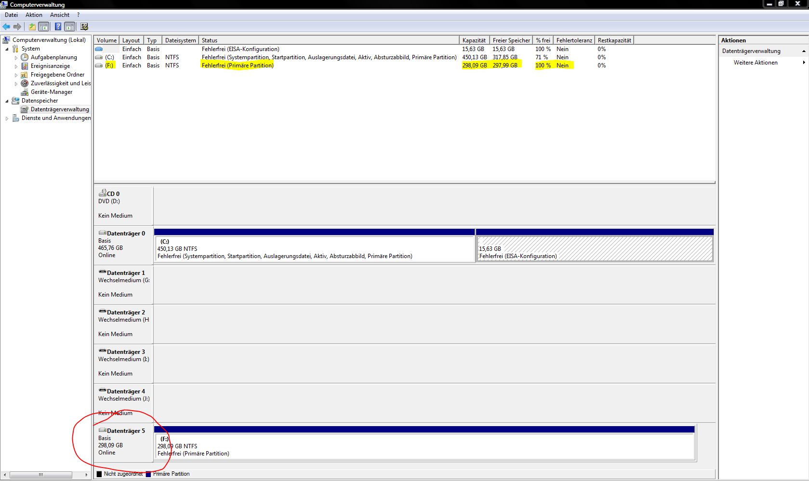Image resolution: width=809 pixels, height=481 pixels.
Task: Select the unnamed EISA volume drive icon
Action: tap(99, 49)
